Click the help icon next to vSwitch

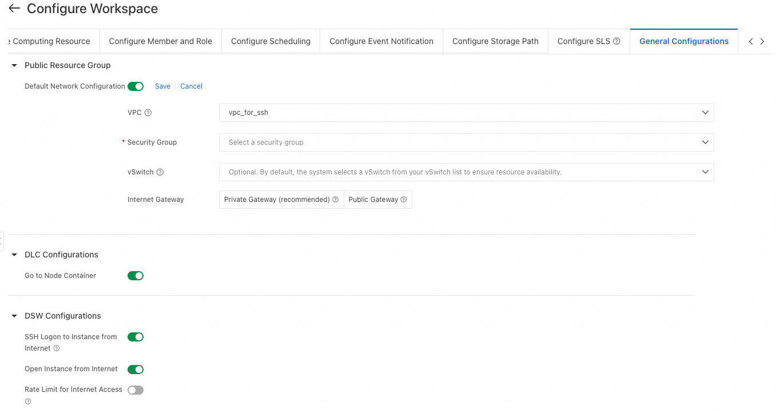(x=160, y=172)
